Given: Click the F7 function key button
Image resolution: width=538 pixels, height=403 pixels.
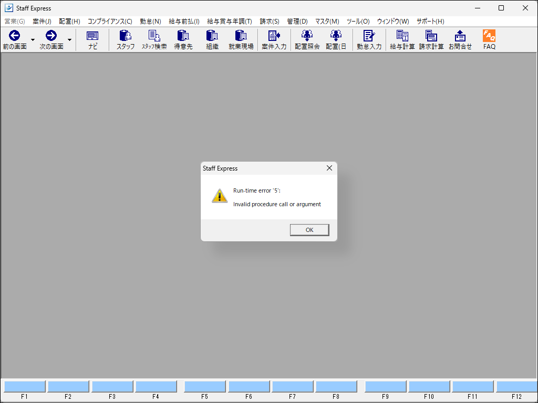Looking at the screenshot, I should click(292, 387).
